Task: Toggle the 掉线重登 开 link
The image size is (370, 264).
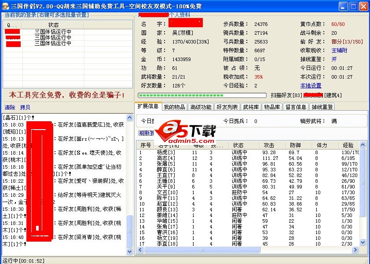Action: [x=334, y=59]
